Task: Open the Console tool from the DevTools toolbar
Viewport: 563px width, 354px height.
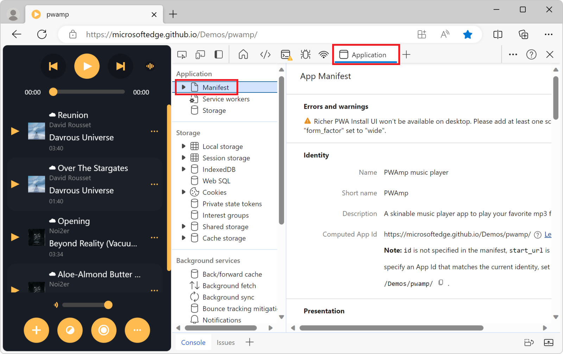Action: pyautogui.click(x=286, y=54)
